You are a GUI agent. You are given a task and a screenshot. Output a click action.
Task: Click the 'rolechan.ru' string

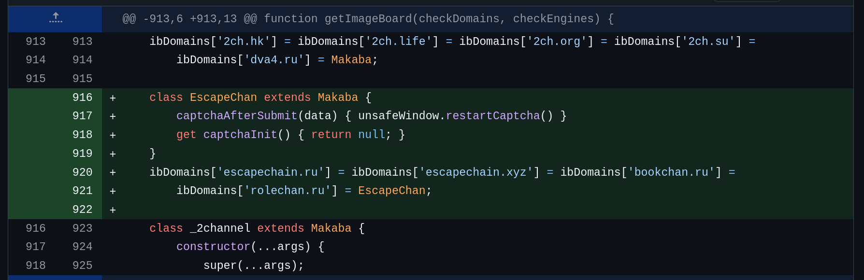(x=288, y=191)
